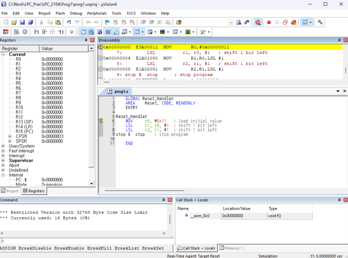Expand the User/System register group
348x258 pixels.
coord(3,146)
